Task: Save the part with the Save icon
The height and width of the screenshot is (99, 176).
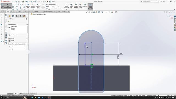Action: point(27,2)
